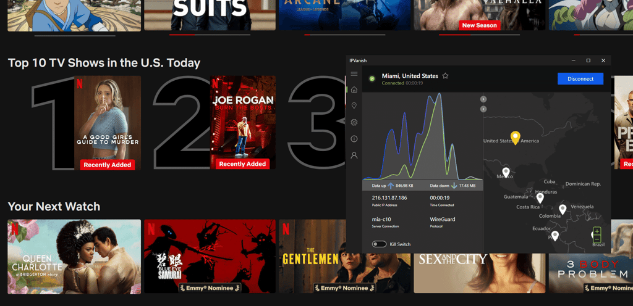The width and height of the screenshot is (633, 306).
Task: Close the IPVanish window
Action: [603, 60]
